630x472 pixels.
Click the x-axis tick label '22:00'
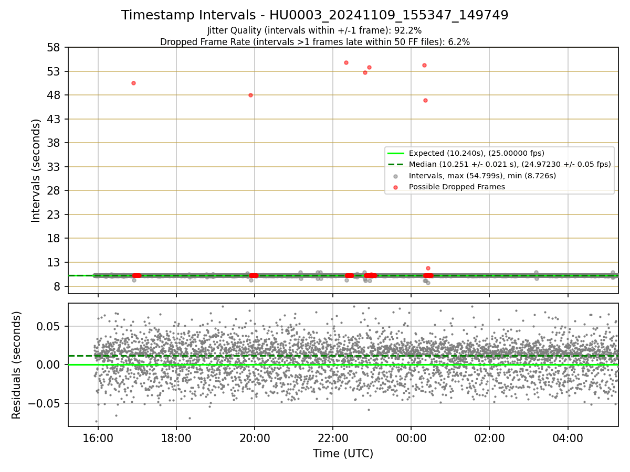coord(333,437)
